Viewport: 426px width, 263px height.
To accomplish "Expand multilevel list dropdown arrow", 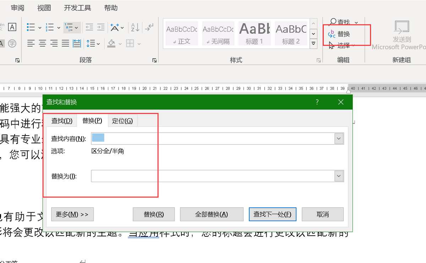I will click(x=77, y=28).
